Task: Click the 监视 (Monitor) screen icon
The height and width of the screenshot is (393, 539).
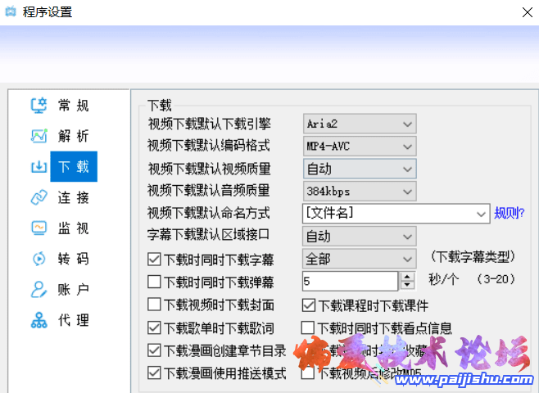Action: [38, 228]
